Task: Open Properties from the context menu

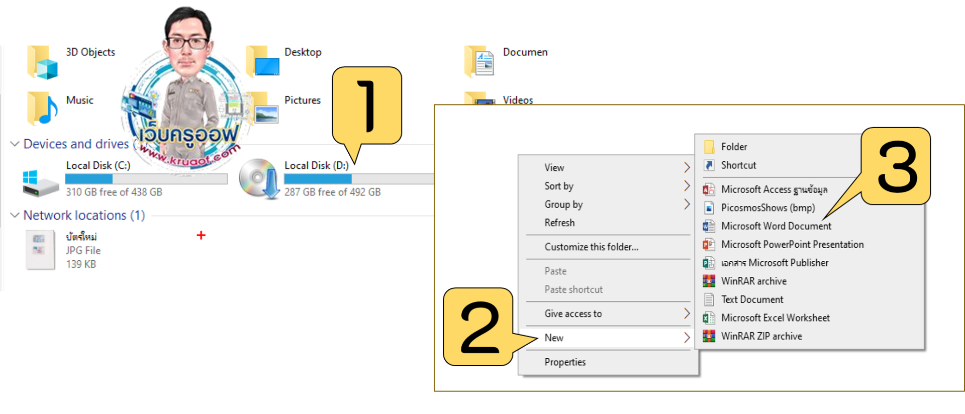Action: [x=565, y=362]
